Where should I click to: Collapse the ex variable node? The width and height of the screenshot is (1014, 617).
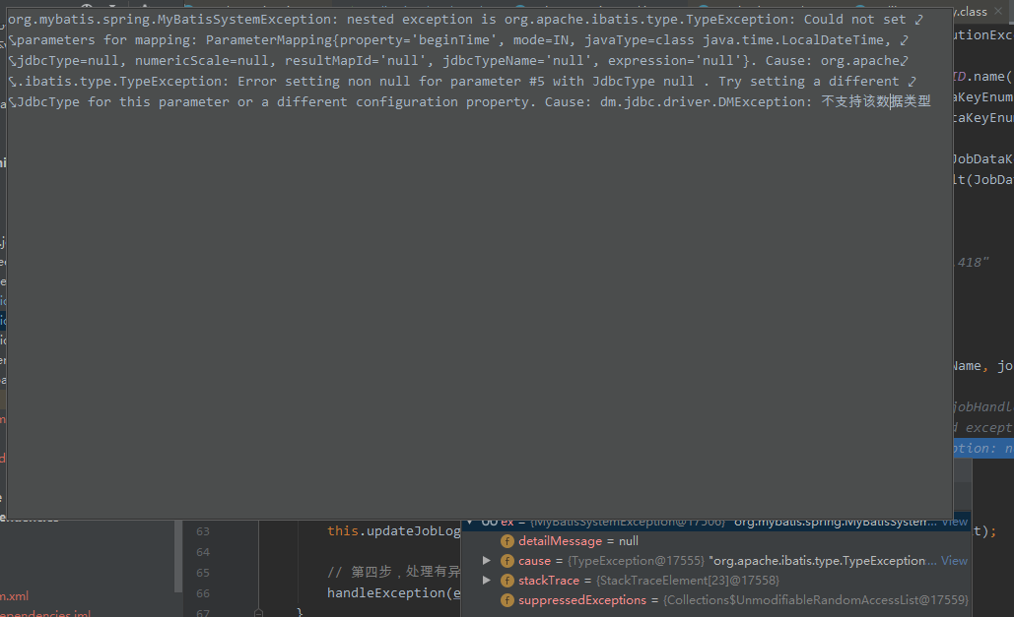[x=470, y=522]
